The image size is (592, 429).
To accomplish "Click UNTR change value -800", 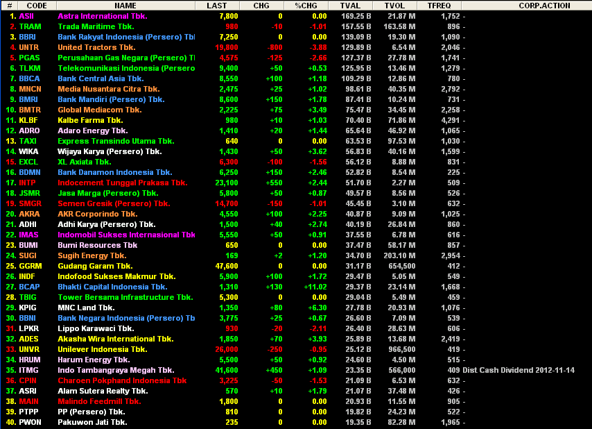I will pos(275,48).
